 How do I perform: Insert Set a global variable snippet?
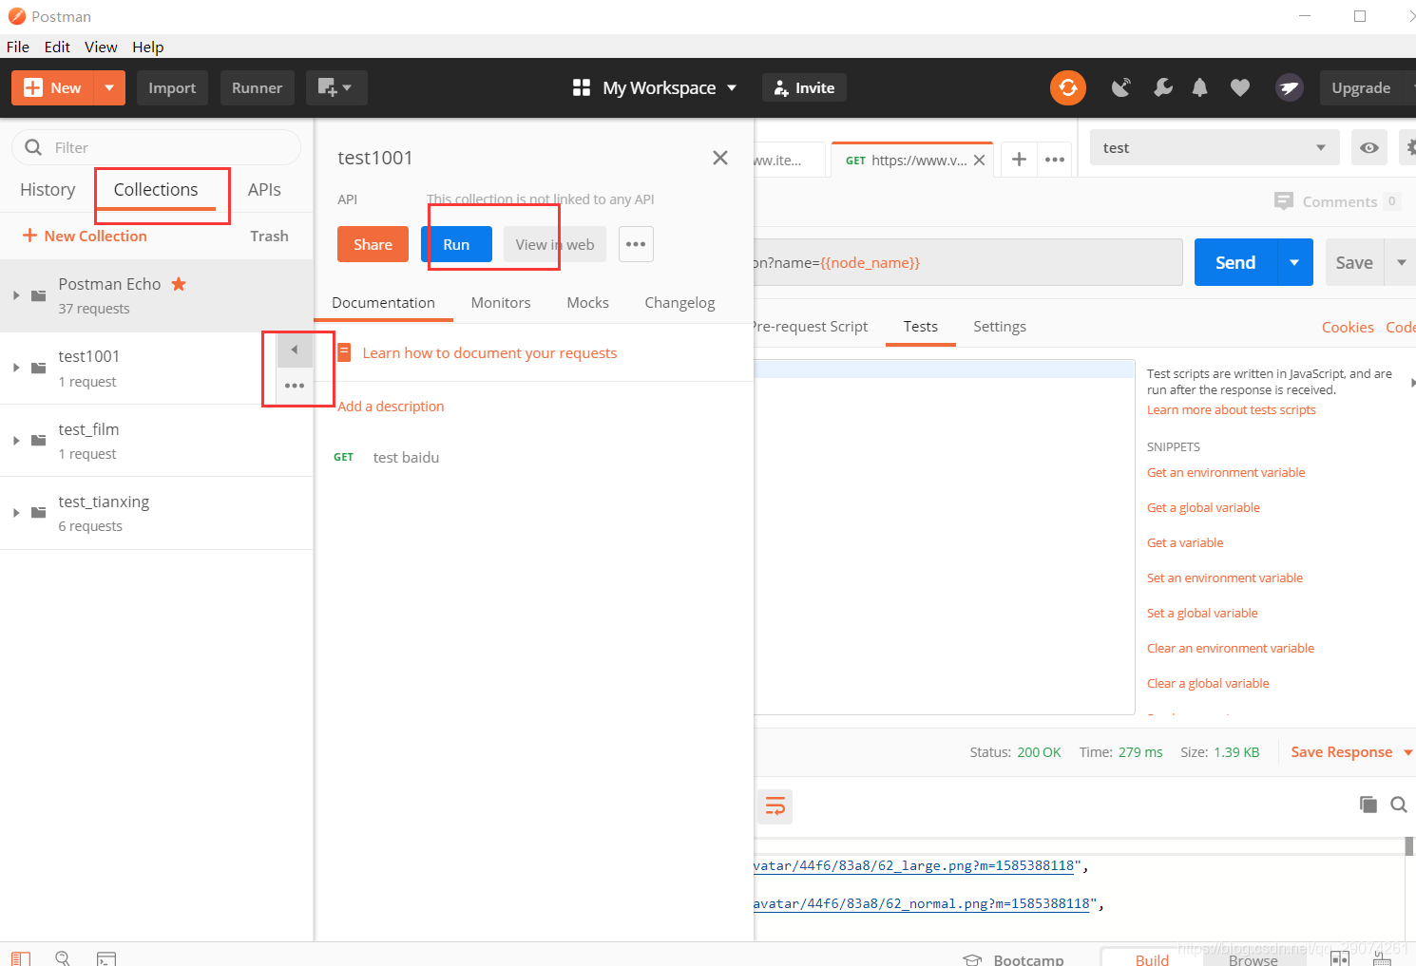point(1202,613)
